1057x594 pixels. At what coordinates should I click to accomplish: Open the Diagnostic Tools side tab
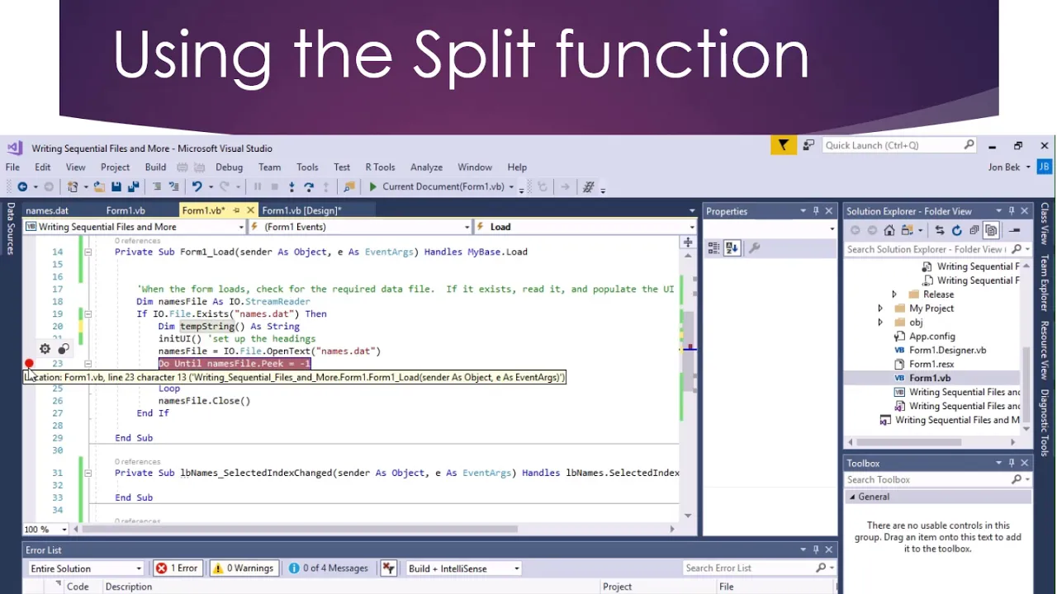1045,422
